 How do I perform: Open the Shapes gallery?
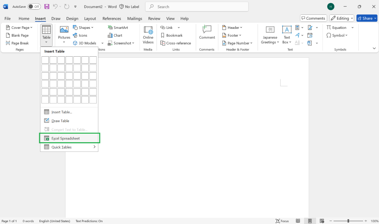[83, 27]
